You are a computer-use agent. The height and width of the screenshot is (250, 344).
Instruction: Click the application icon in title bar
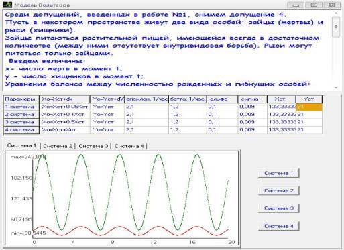tap(7, 5)
